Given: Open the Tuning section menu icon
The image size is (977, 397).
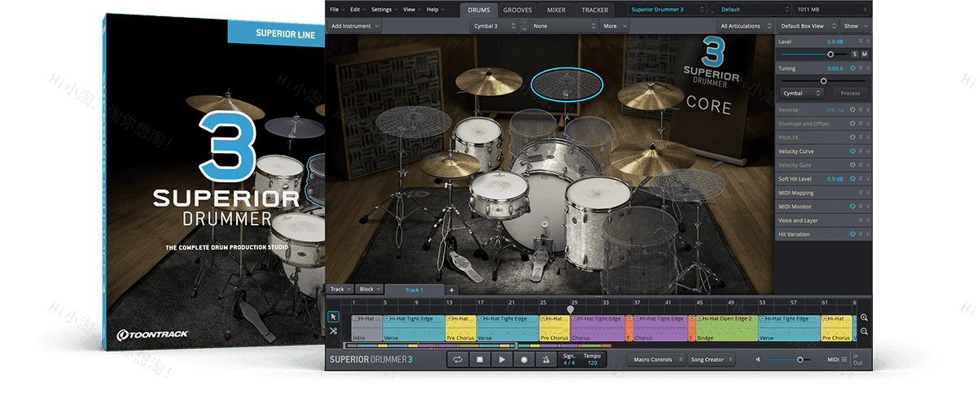Looking at the screenshot, I should pos(861,68).
